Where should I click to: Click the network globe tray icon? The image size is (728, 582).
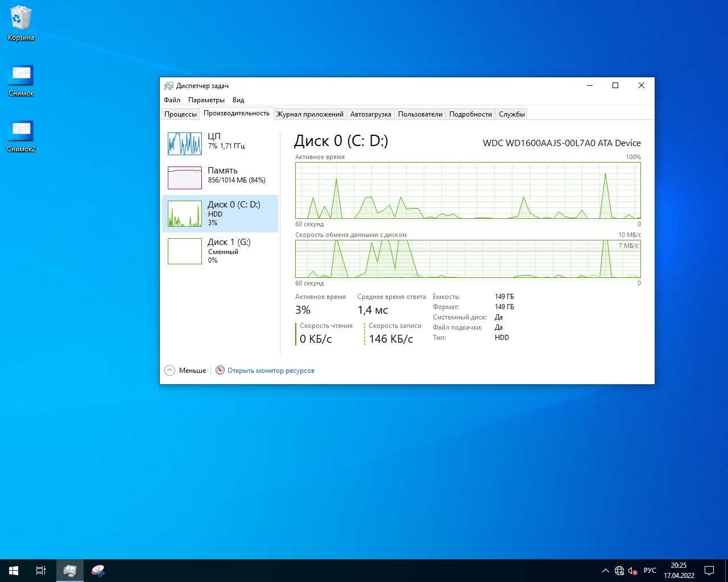click(619, 571)
